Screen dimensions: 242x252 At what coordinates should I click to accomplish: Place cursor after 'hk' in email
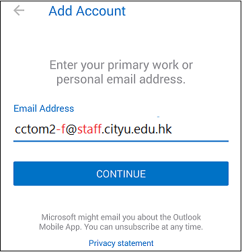coord(173,129)
